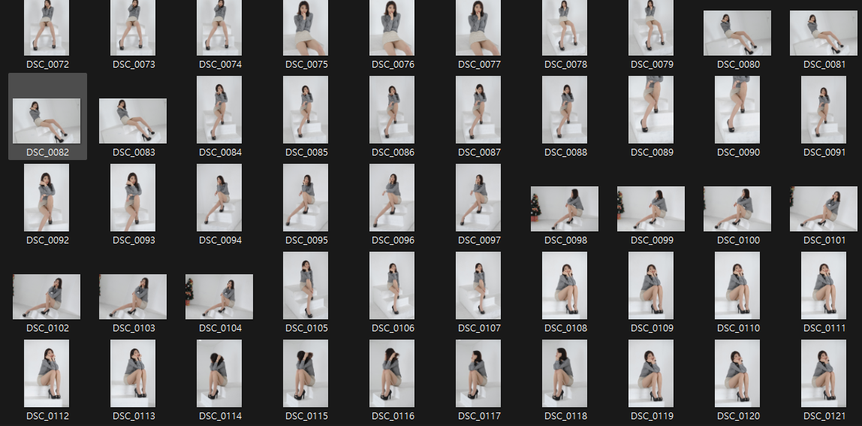Viewport: 862px width, 426px height.
Task: Select the DSC_0081 thumbnail
Action: click(x=824, y=33)
